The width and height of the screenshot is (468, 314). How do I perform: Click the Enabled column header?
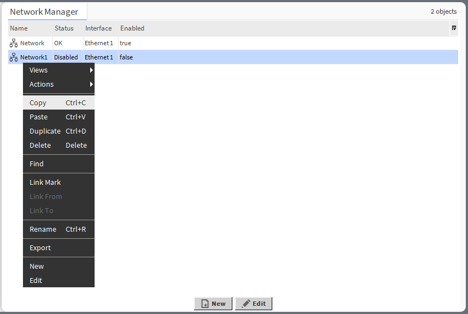[132, 28]
